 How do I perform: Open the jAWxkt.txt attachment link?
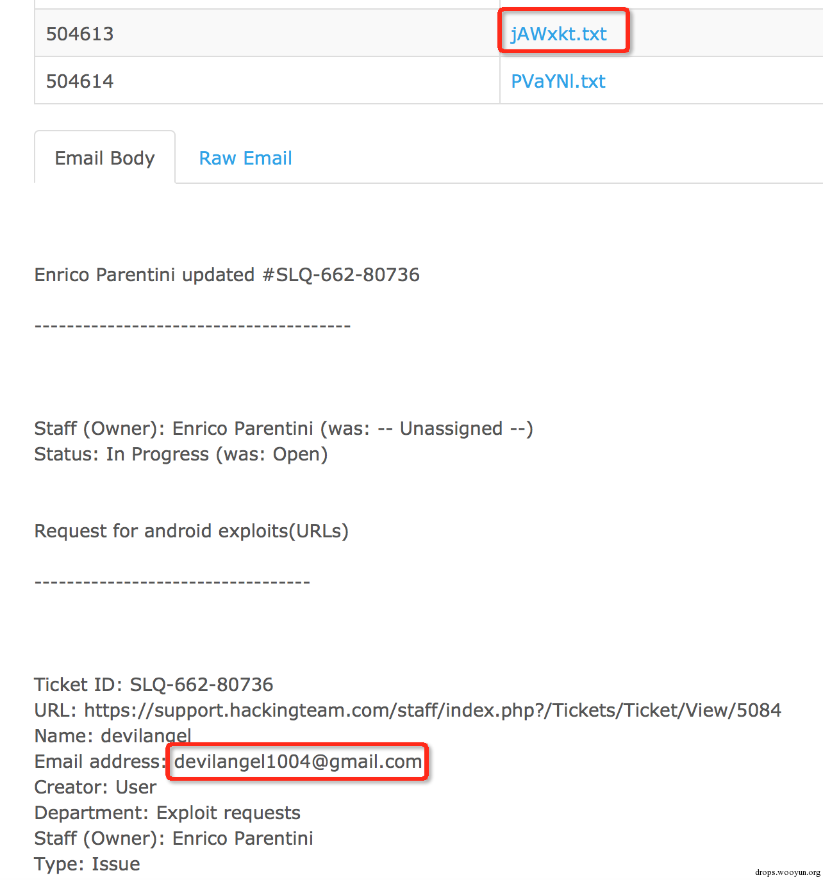[x=558, y=34]
